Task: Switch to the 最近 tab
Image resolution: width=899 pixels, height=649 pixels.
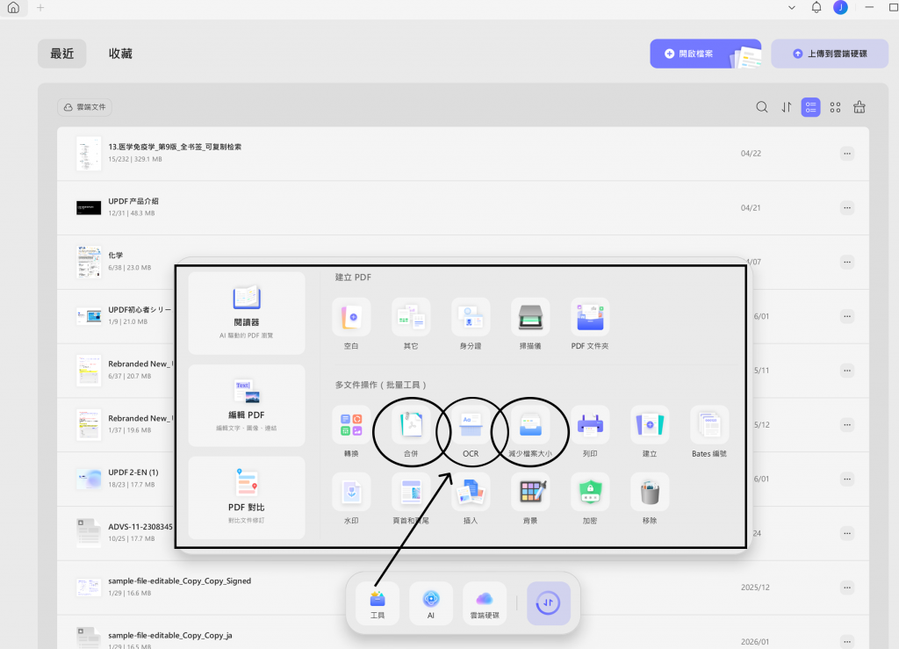Action: coord(62,54)
